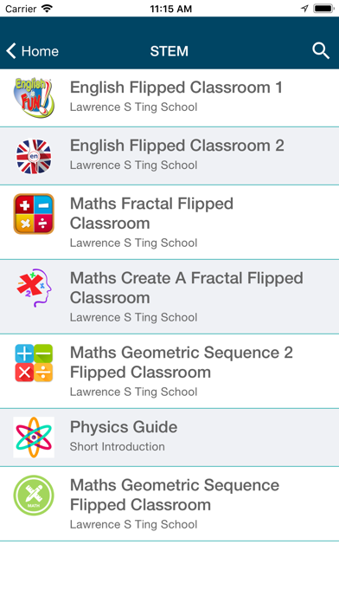This screenshot has height=603, width=339.
Task: Tap the British flag icon
Action: pos(34,156)
